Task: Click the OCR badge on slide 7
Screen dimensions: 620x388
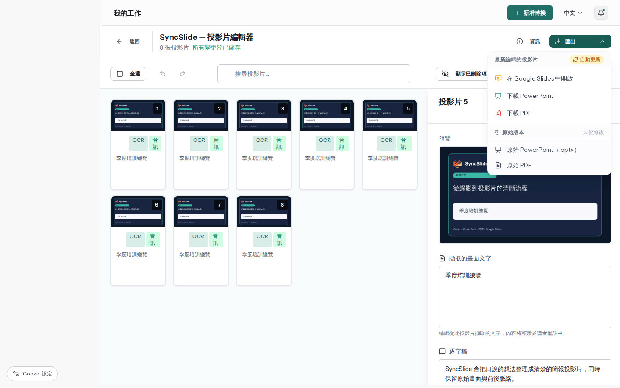Action: [198, 239]
